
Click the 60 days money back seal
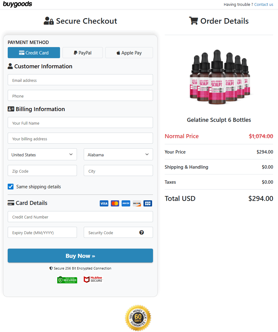[138, 318]
